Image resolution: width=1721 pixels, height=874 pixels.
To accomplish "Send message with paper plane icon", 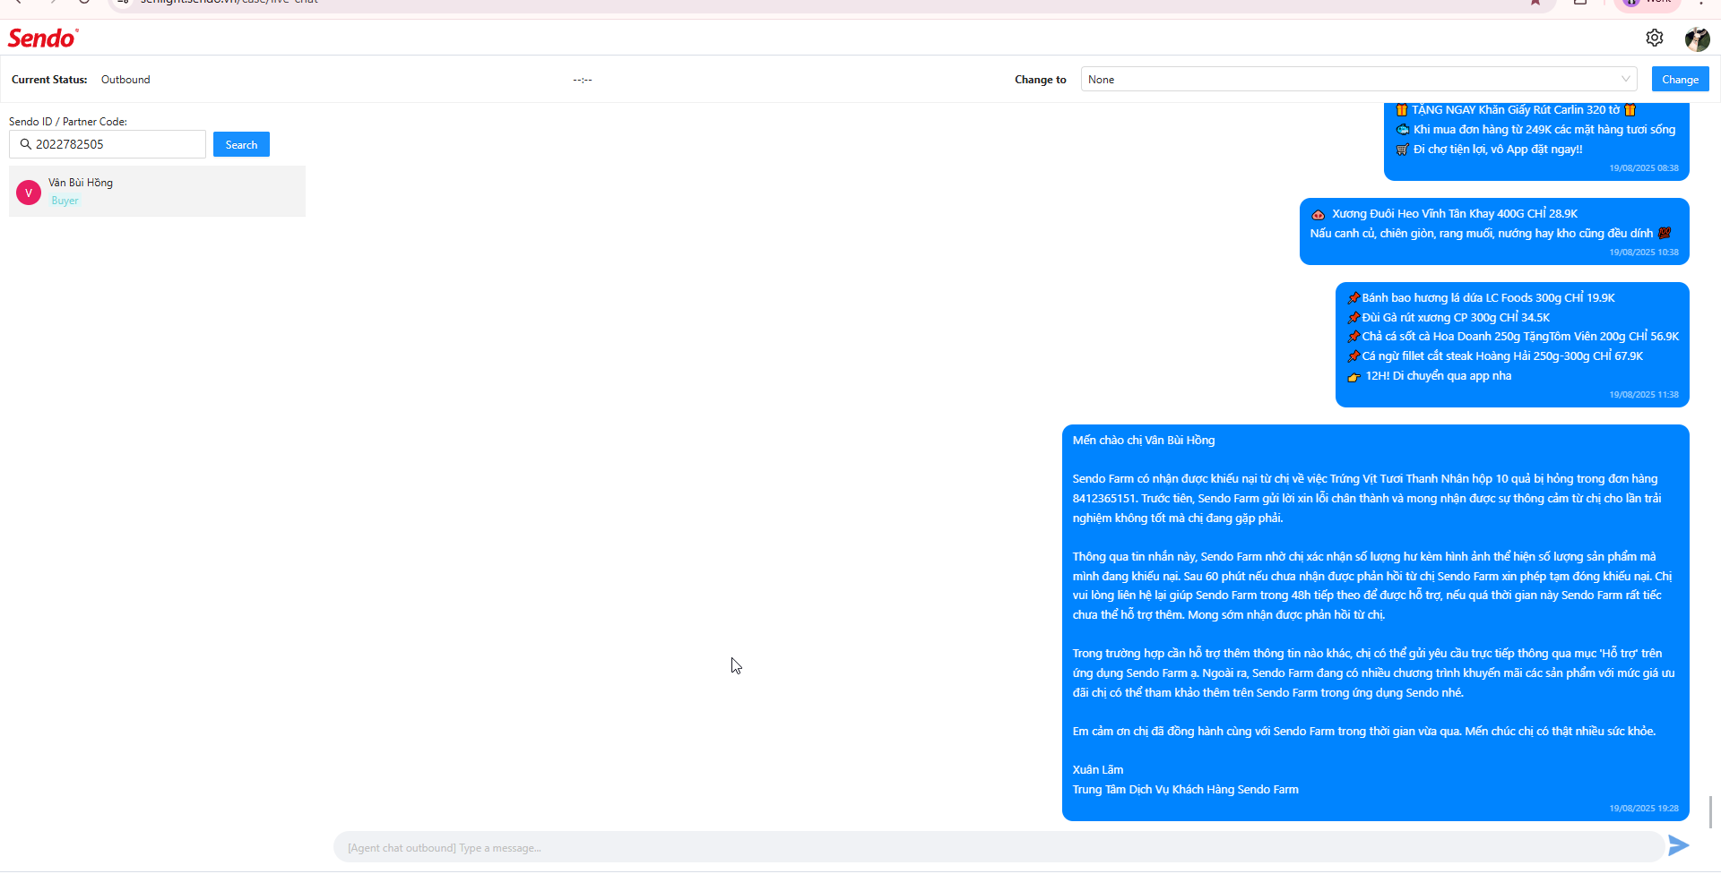I will (1678, 845).
